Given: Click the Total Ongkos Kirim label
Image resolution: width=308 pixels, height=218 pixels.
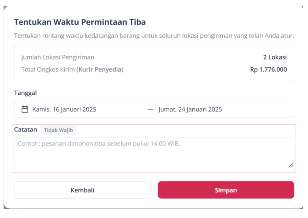Looking at the screenshot, I should pos(48,69).
